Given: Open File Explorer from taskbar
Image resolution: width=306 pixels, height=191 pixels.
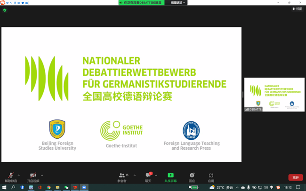Looking at the screenshot, I should (57, 188).
